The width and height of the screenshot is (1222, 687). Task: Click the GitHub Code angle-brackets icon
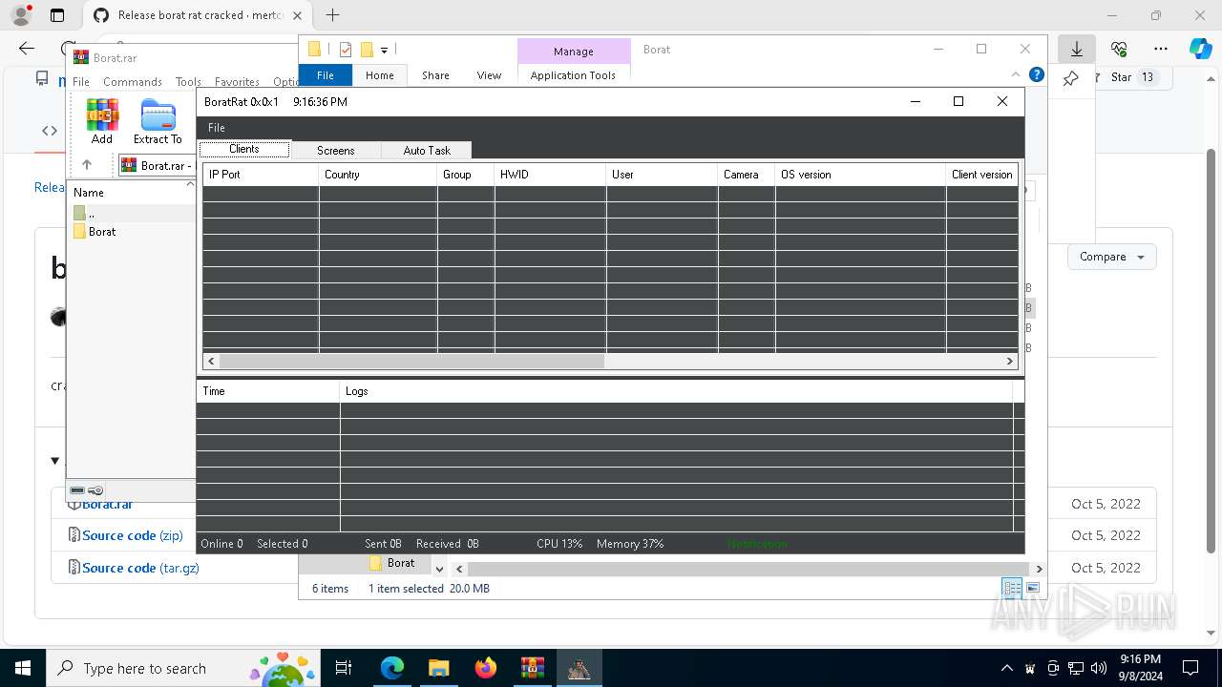(50, 131)
